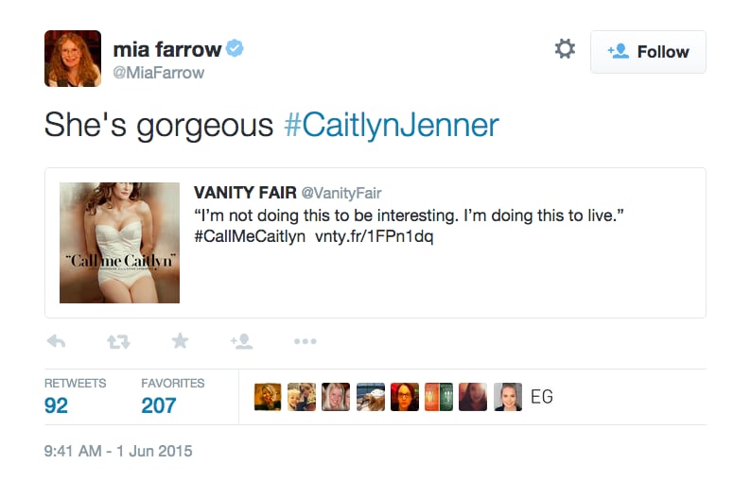The width and height of the screenshot is (751, 499).
Task: Retweet this tweet using the retweet icon
Action: (118, 341)
